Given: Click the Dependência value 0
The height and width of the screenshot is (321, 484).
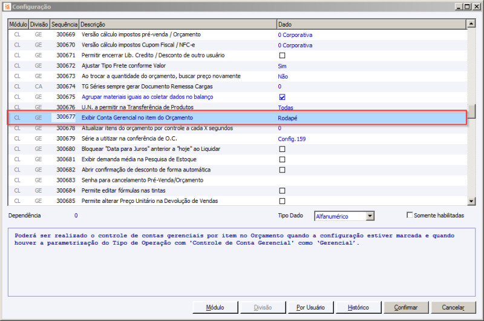Looking at the screenshot, I should point(76,216).
